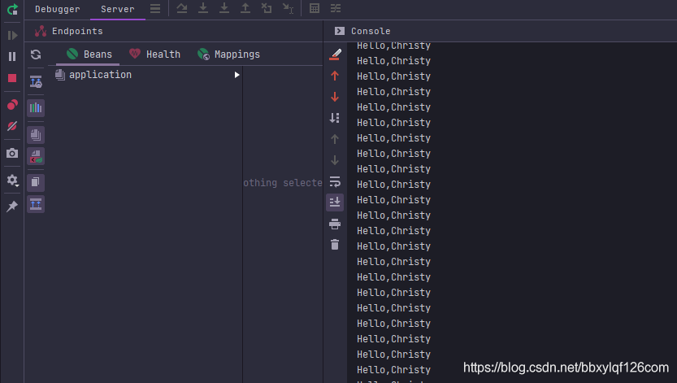Toggle soft-wrap in the Console
This screenshot has height=383, width=677.
(x=335, y=181)
